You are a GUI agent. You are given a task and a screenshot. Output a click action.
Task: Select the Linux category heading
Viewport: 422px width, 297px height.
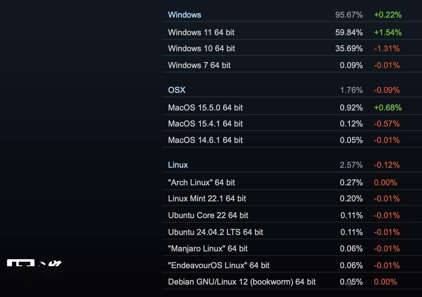click(178, 165)
